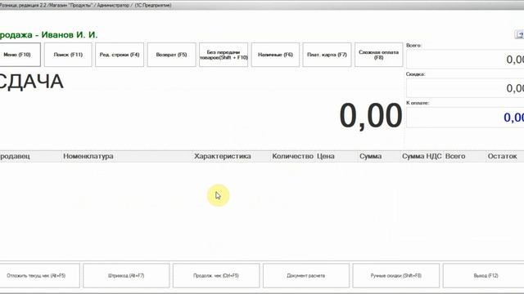Pay with cash via Наличные (F6)
This screenshot has width=524, height=294.
pyautogui.click(x=275, y=55)
